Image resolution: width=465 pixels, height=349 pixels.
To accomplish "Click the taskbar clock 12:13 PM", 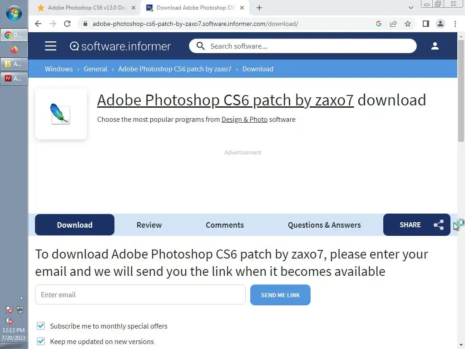I will (x=13, y=330).
